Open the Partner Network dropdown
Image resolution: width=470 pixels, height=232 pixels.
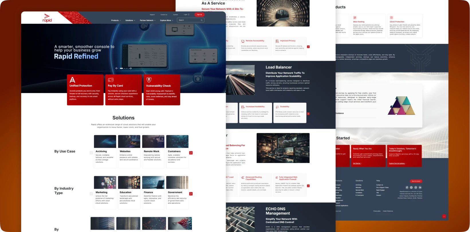(148, 20)
